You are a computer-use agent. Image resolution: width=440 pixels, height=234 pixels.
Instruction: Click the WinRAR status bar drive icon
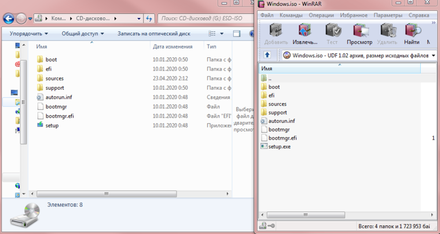pos(263,225)
